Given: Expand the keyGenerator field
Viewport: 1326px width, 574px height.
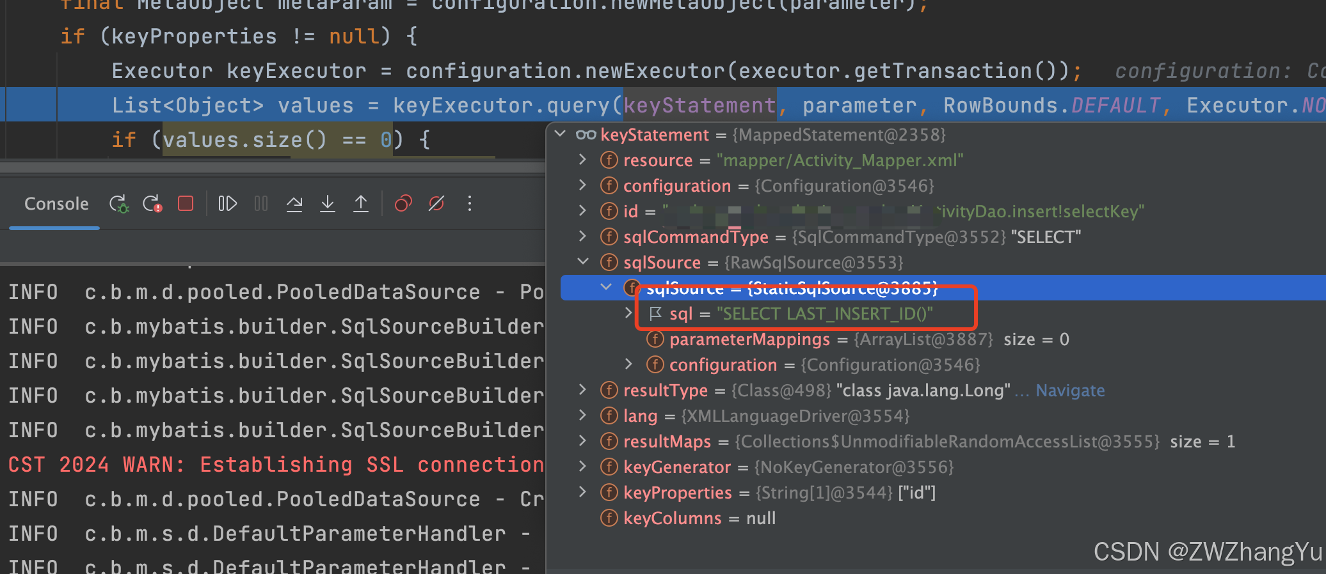Looking at the screenshot, I should [x=582, y=466].
